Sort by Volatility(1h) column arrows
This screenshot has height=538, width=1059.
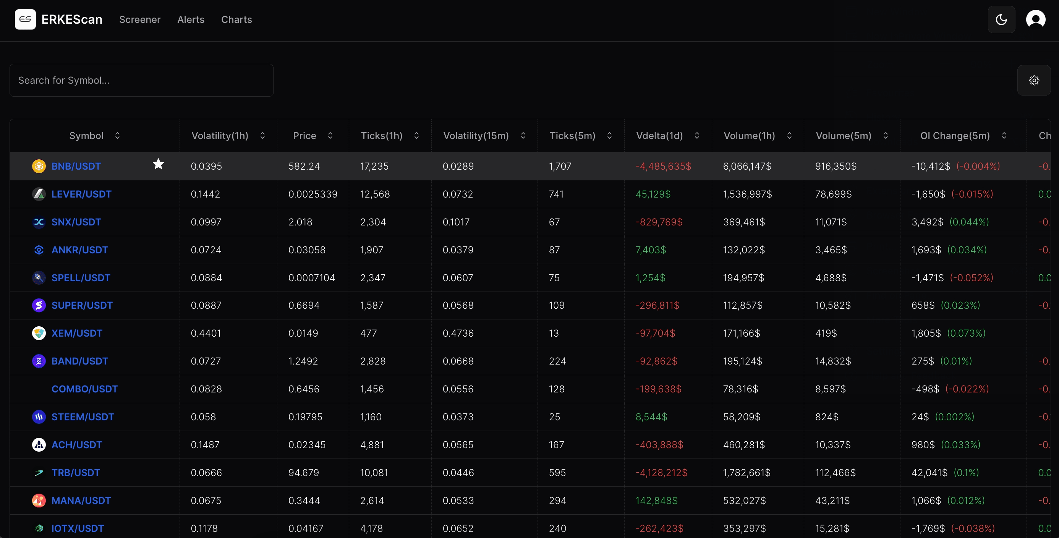pyautogui.click(x=262, y=136)
